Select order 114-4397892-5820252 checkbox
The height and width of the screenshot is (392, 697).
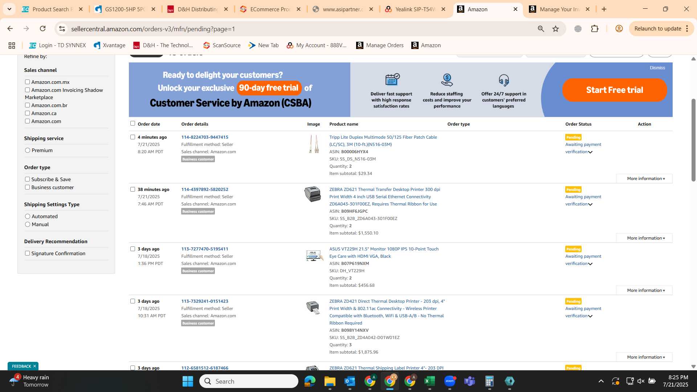tap(133, 189)
